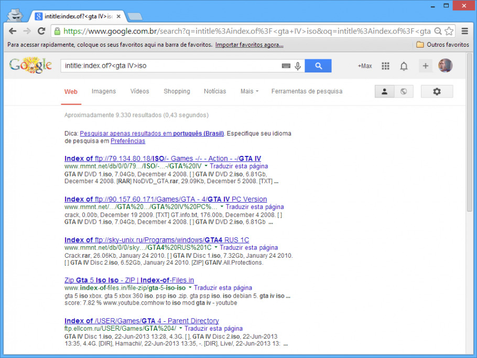Viewport: 477px width, 358px height.
Task: Click the Google doodle logo
Action: (x=30, y=65)
